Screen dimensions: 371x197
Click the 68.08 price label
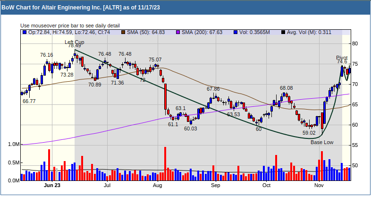click(287, 88)
